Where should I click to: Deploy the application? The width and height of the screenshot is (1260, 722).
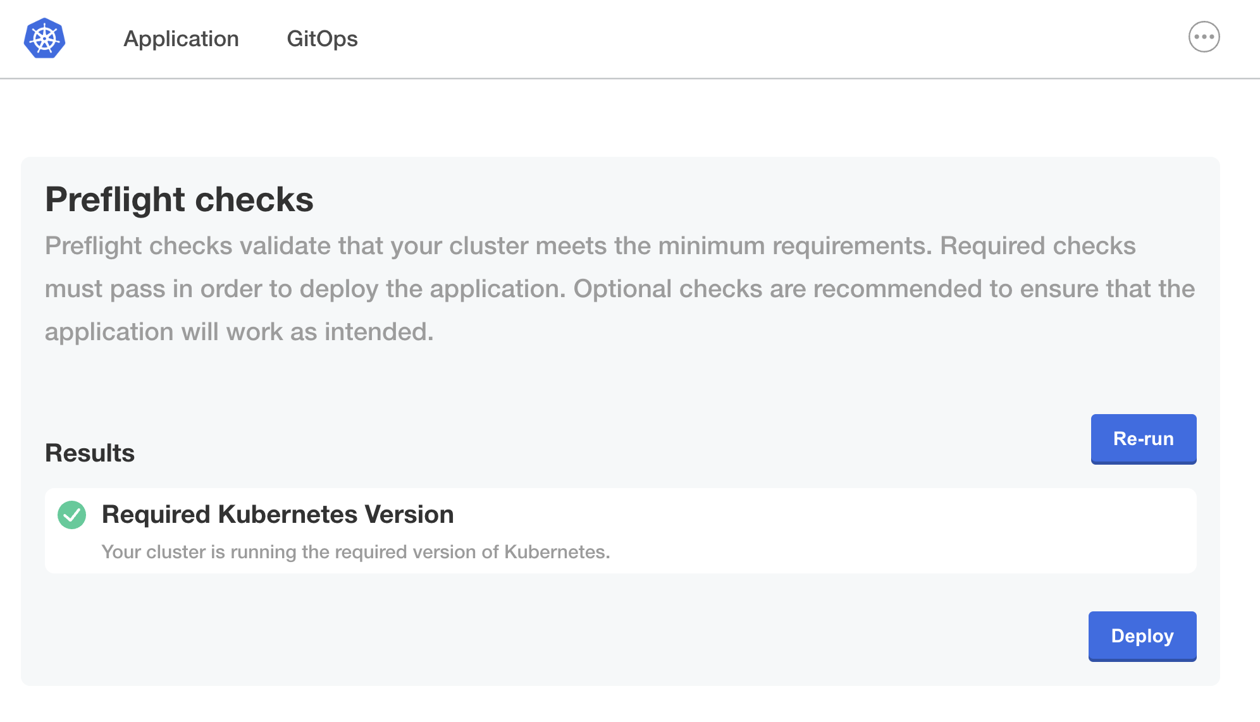tap(1142, 636)
